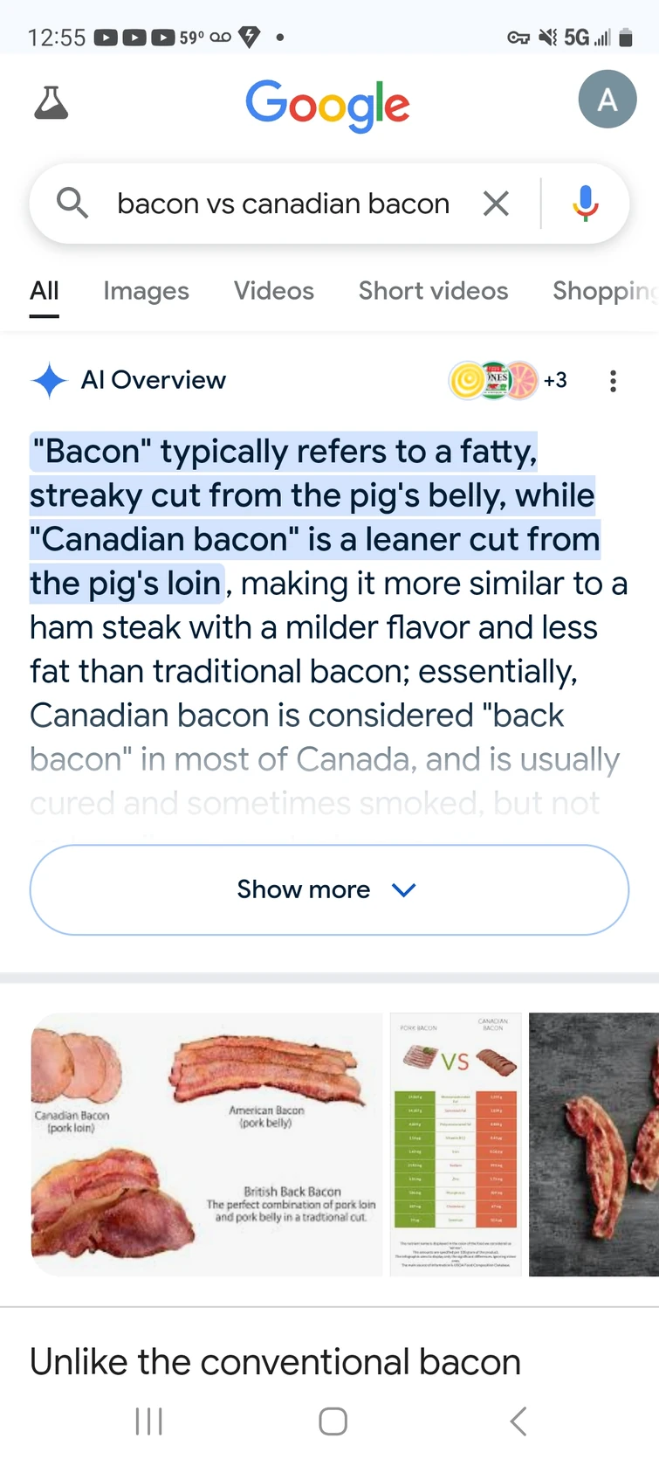Expand AI Overview with Show more

click(x=329, y=889)
